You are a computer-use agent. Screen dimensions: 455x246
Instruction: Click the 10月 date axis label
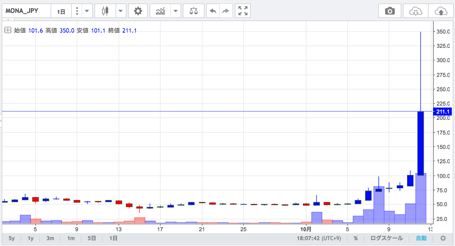306,229
